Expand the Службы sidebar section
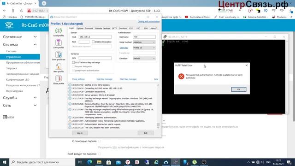Screen dimensions: 295x166 click(x=35, y=97)
